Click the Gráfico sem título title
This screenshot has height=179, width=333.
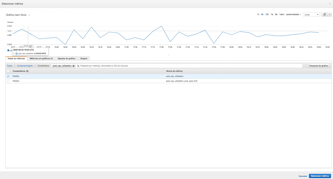coord(16,15)
